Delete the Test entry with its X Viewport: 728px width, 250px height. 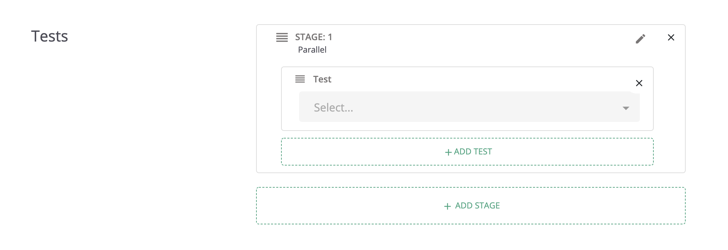click(x=639, y=83)
